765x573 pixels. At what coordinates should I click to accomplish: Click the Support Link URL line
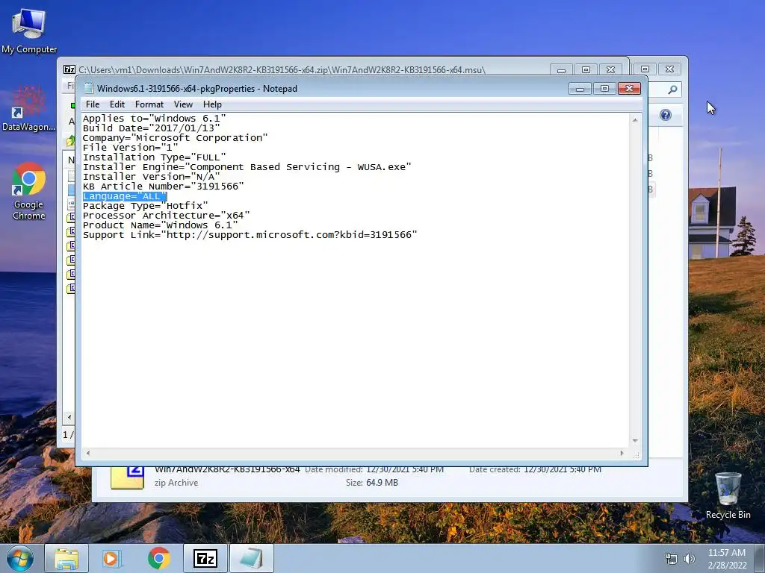tap(250, 235)
